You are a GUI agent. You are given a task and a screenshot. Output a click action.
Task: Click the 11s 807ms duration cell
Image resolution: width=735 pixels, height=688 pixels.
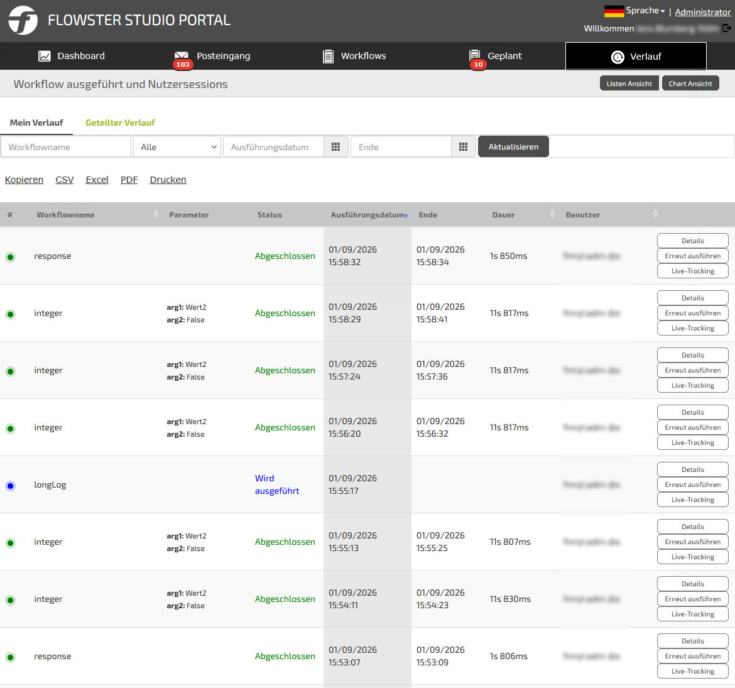point(511,542)
